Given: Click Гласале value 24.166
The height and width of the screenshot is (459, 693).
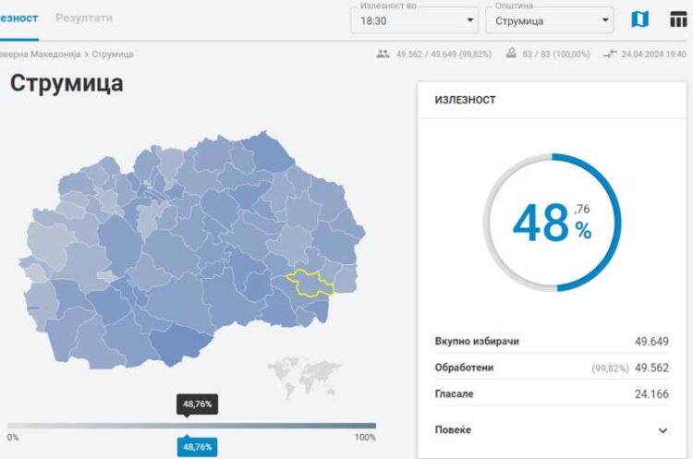Looking at the screenshot, I should pos(651,394).
